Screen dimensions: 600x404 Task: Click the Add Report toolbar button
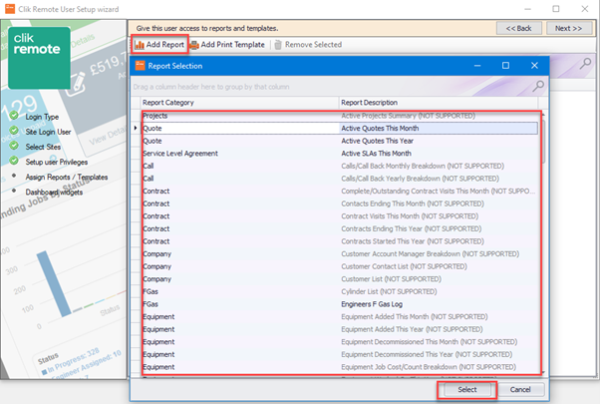tap(159, 45)
